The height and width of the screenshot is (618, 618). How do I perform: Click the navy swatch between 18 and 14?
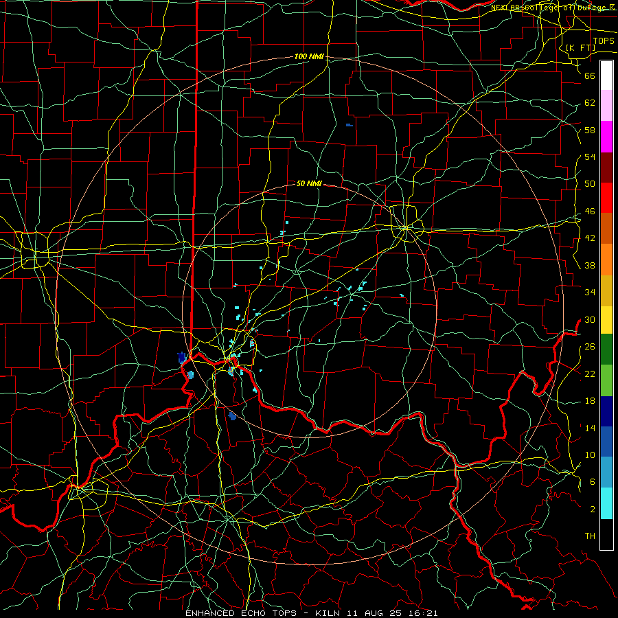[606, 411]
